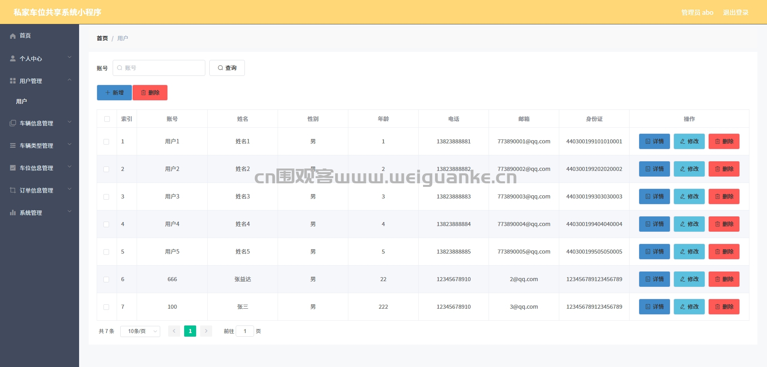
Task: Edit 用户3 with 修改 button
Action: [689, 196]
